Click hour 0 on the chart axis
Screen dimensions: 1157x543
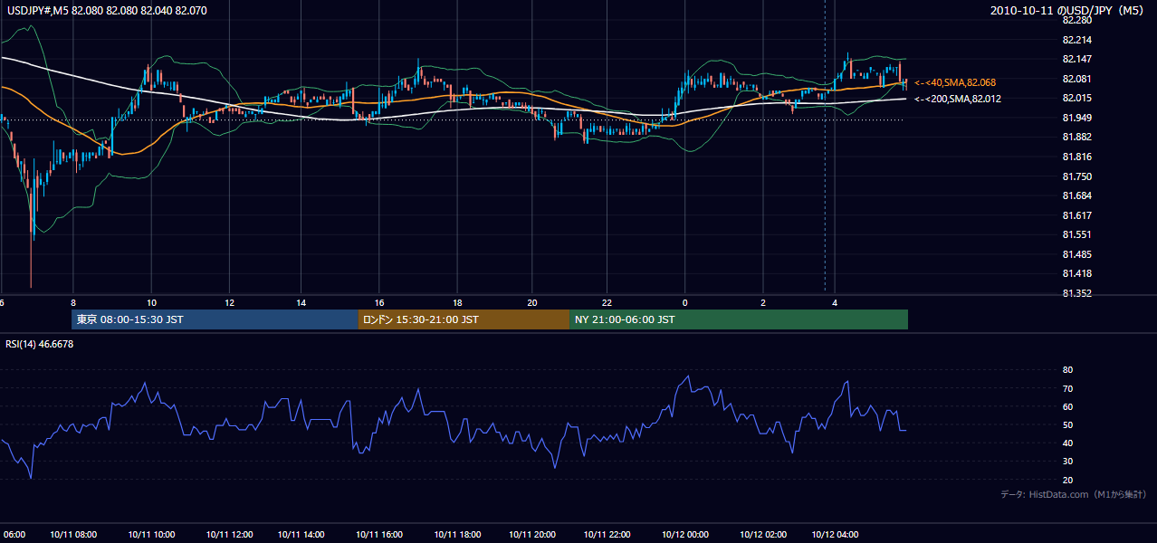point(685,302)
